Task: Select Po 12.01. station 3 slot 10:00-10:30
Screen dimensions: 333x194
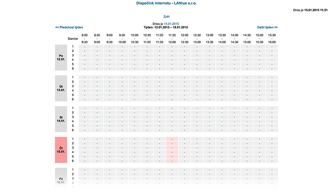Action: (x=134, y=55)
